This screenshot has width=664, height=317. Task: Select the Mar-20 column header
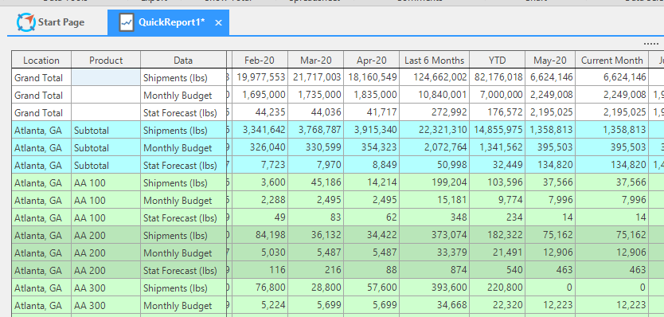pyautogui.click(x=315, y=61)
